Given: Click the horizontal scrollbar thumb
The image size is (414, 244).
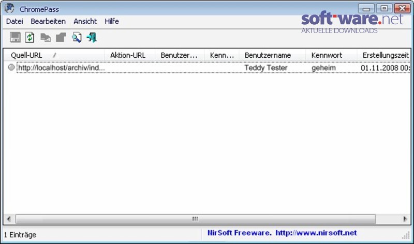Looking at the screenshot, I should pyautogui.click(x=196, y=219).
